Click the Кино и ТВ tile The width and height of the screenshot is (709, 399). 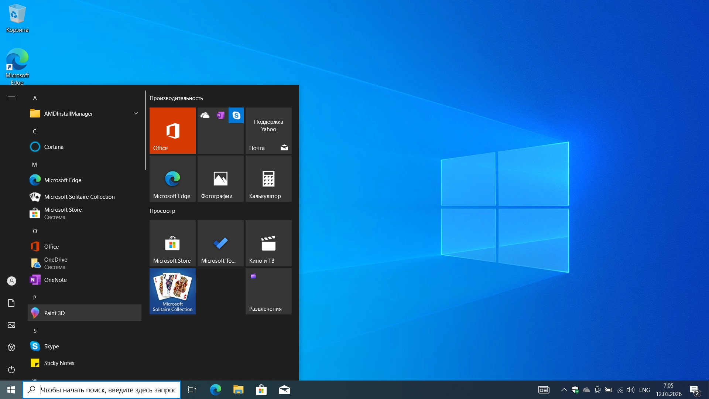(x=268, y=243)
